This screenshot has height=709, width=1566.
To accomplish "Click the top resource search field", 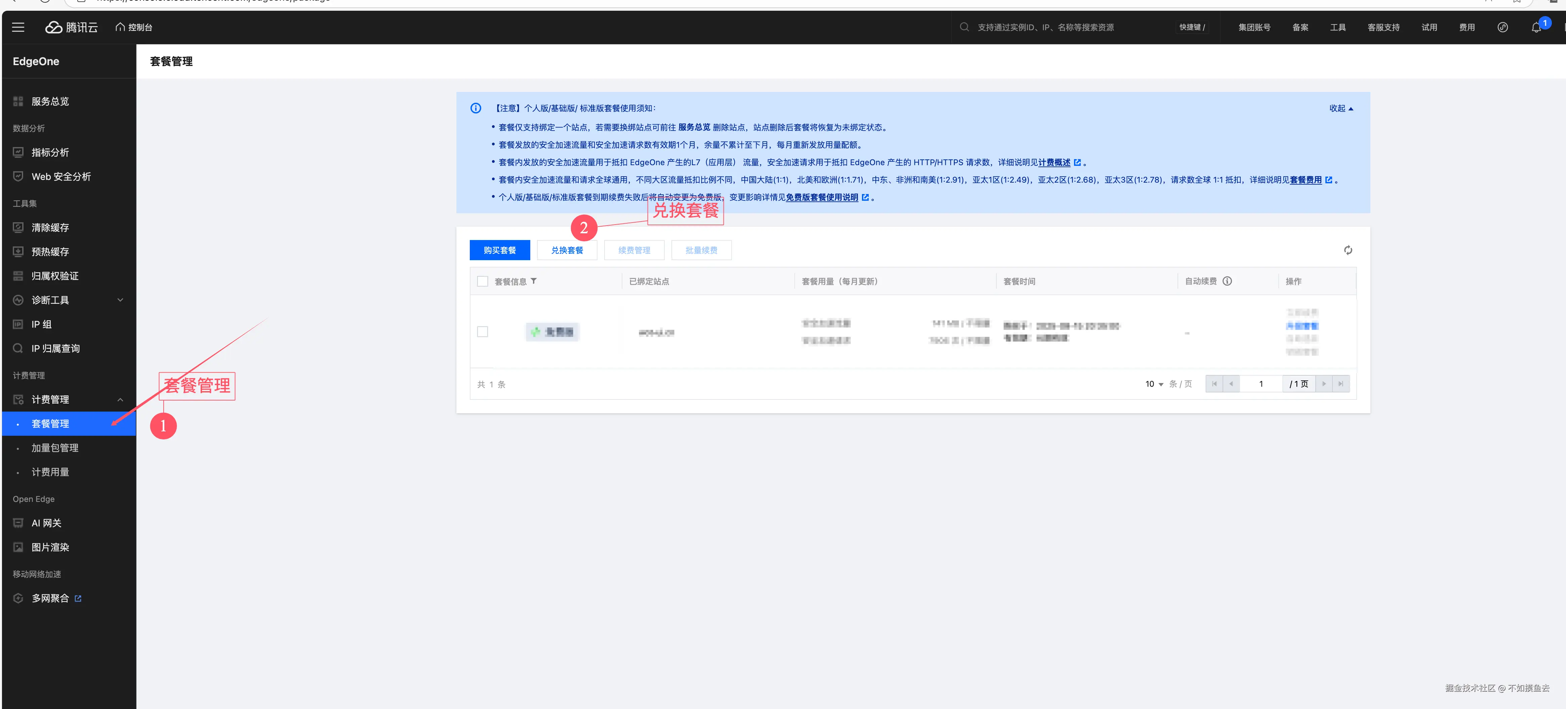I will [x=1045, y=27].
